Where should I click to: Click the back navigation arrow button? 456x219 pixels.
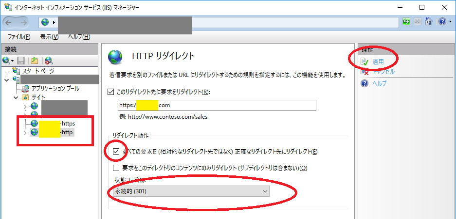tap(11, 22)
